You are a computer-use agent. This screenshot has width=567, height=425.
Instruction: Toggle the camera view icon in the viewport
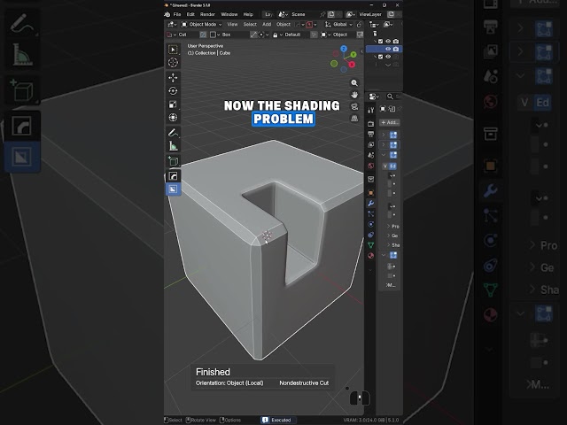point(354,106)
